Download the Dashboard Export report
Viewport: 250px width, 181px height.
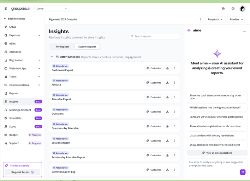[x=167, y=68]
